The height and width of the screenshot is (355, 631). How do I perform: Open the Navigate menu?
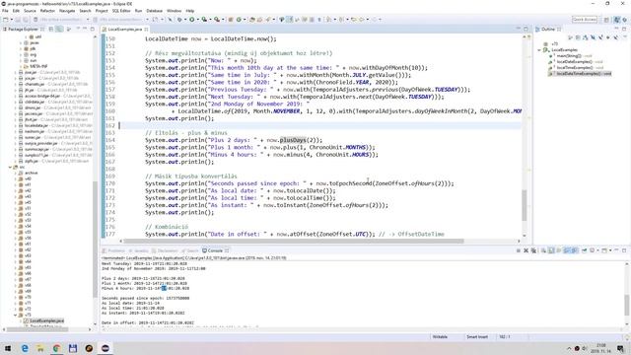tap(67, 11)
